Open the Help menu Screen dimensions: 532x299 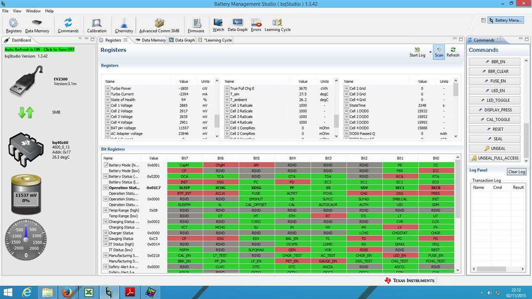49,11
